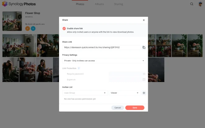205x128 pixels.
Task: Click the orange shared user avatar
Action: pyautogui.click(x=27, y=29)
